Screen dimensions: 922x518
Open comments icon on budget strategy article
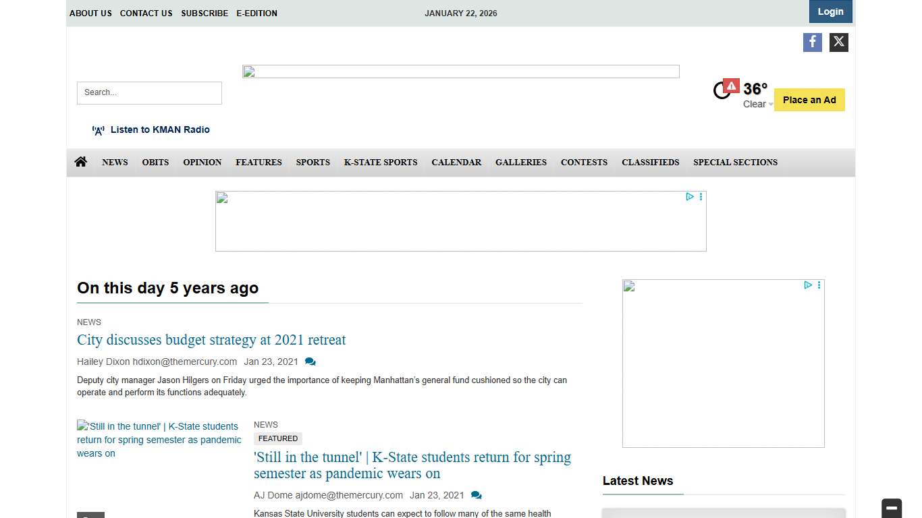pyautogui.click(x=310, y=362)
